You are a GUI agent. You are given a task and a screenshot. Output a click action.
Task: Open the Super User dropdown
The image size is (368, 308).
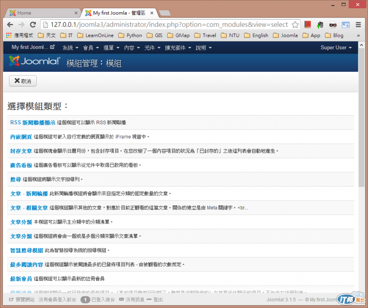tap(336, 47)
